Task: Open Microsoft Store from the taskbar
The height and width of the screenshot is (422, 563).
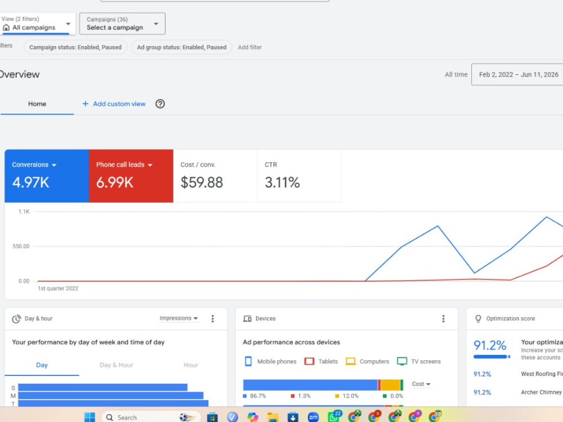Action: (212, 417)
